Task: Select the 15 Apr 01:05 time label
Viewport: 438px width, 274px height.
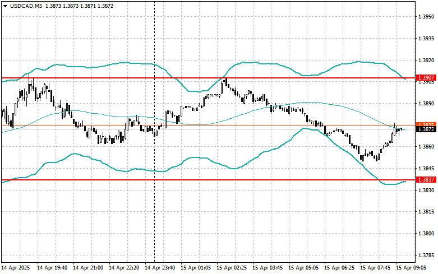Action: pos(196,268)
